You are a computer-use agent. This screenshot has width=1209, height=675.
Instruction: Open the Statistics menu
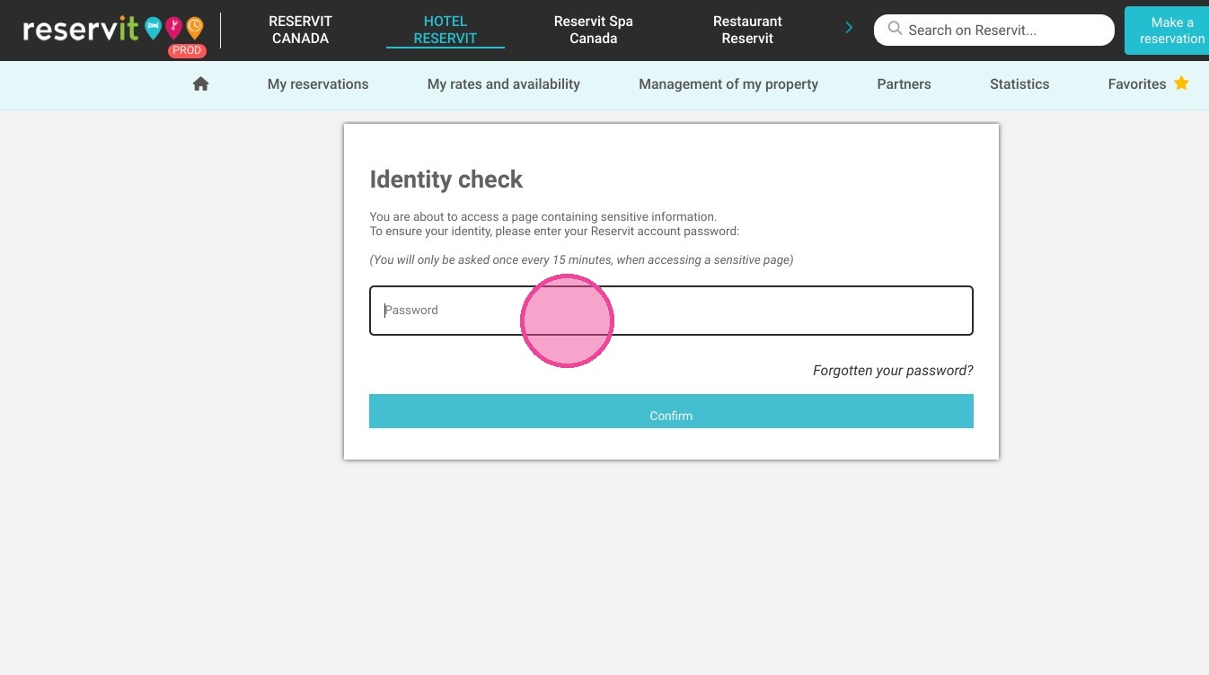point(1019,84)
